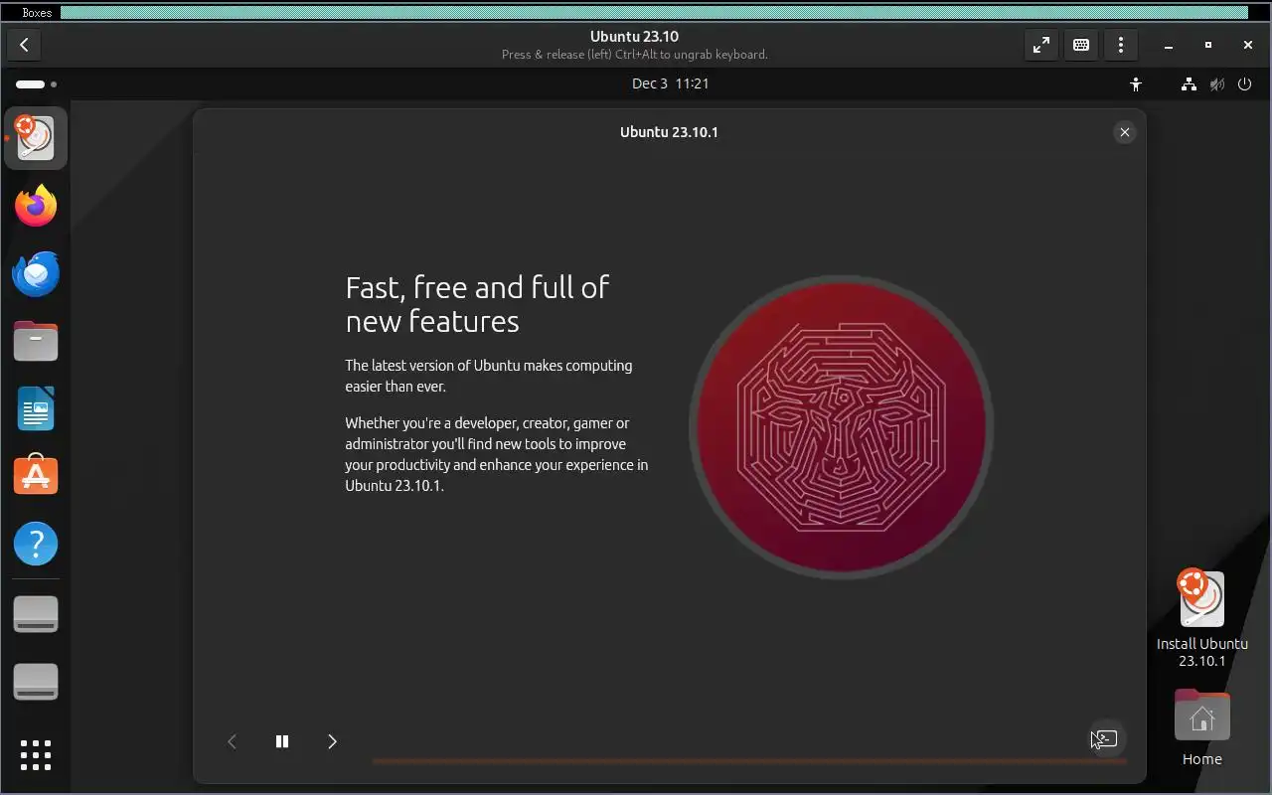Select Home folder desktop icon
The height and width of the screenshot is (795, 1272).
coord(1201,728)
